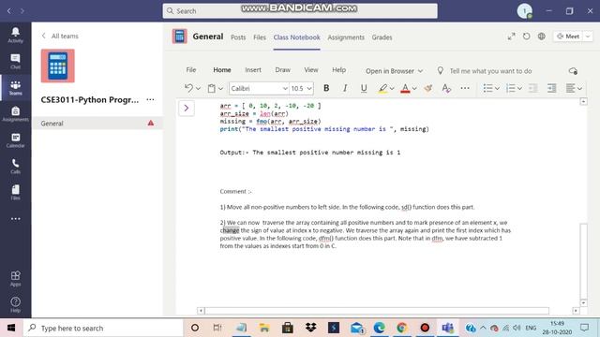Viewport: 600px width, 337px height.
Task: Open Windows Start menu
Action: coord(11,328)
